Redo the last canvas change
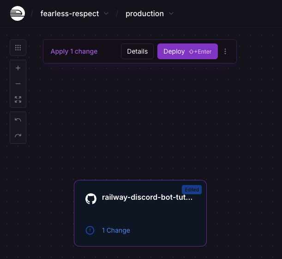Screen dimensions: 282x259 click(x=18, y=136)
